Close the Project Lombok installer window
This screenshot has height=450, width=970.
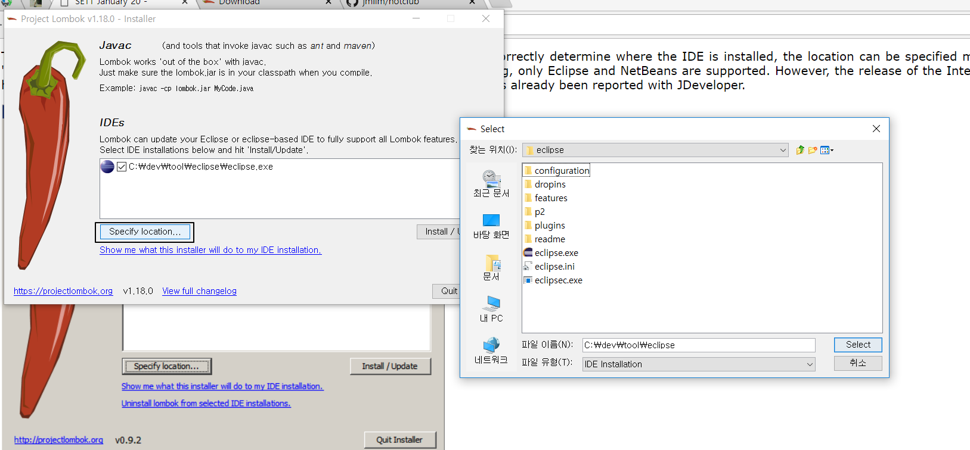coord(486,18)
